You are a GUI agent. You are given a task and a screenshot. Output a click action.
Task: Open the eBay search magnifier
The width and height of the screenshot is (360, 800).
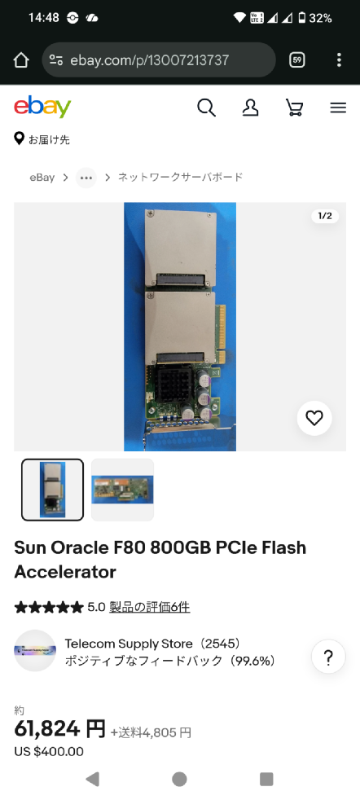pyautogui.click(x=207, y=108)
